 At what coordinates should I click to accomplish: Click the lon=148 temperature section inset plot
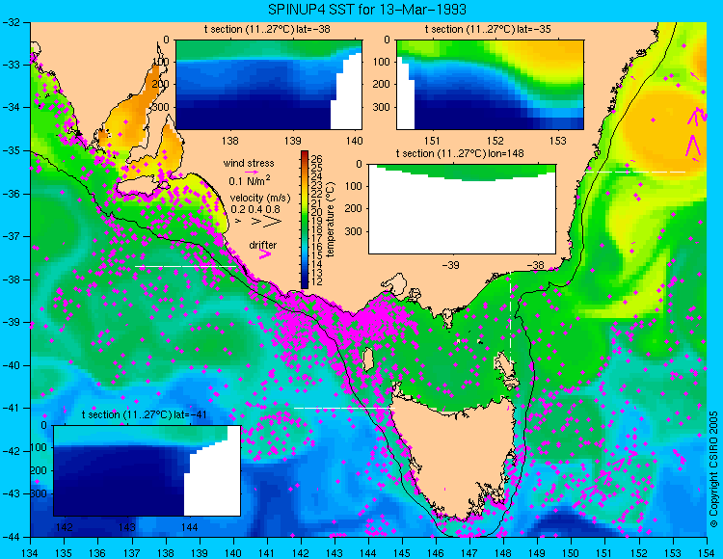coord(462,209)
